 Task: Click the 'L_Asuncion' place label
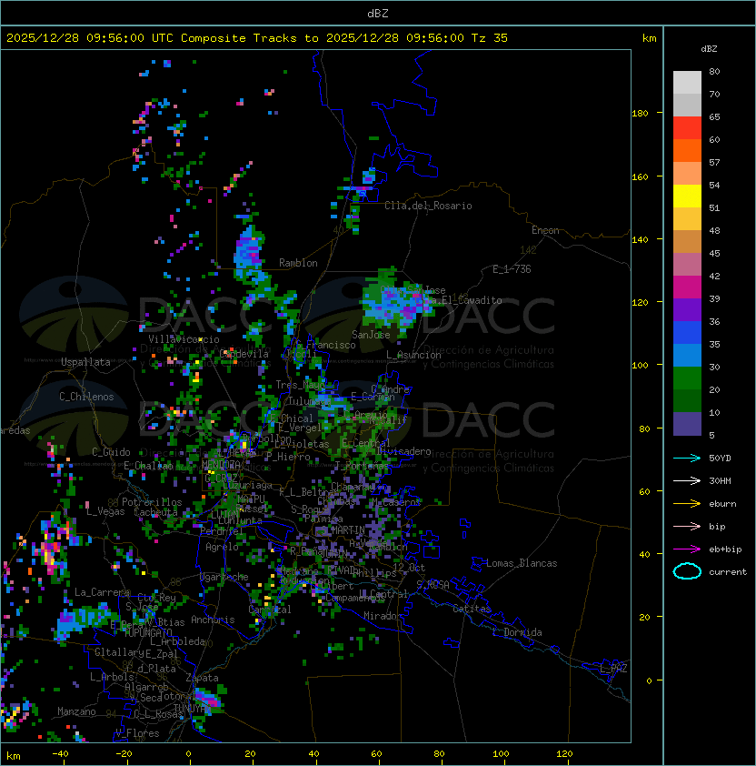[413, 355]
